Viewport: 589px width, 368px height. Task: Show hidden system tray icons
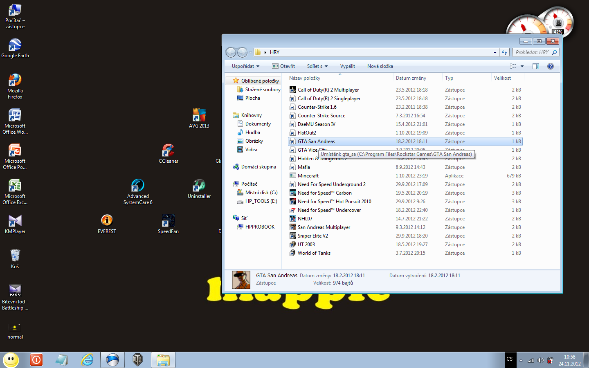pyautogui.click(x=521, y=360)
